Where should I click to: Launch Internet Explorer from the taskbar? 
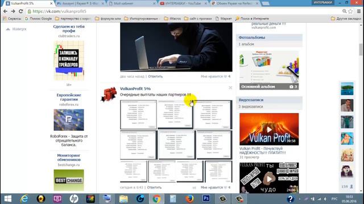coord(24,199)
